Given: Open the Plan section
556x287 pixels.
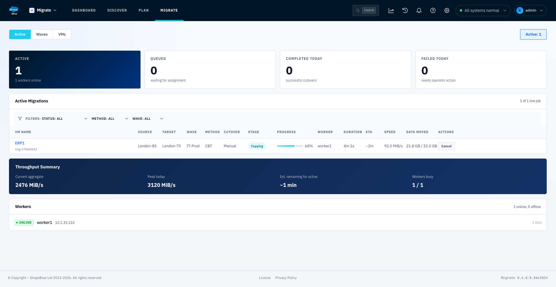Looking at the screenshot, I should [x=144, y=10].
